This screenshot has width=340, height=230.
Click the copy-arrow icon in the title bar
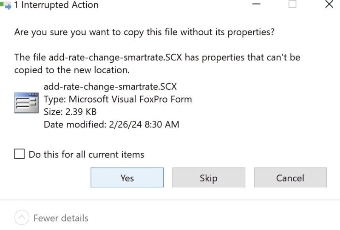[6, 6]
